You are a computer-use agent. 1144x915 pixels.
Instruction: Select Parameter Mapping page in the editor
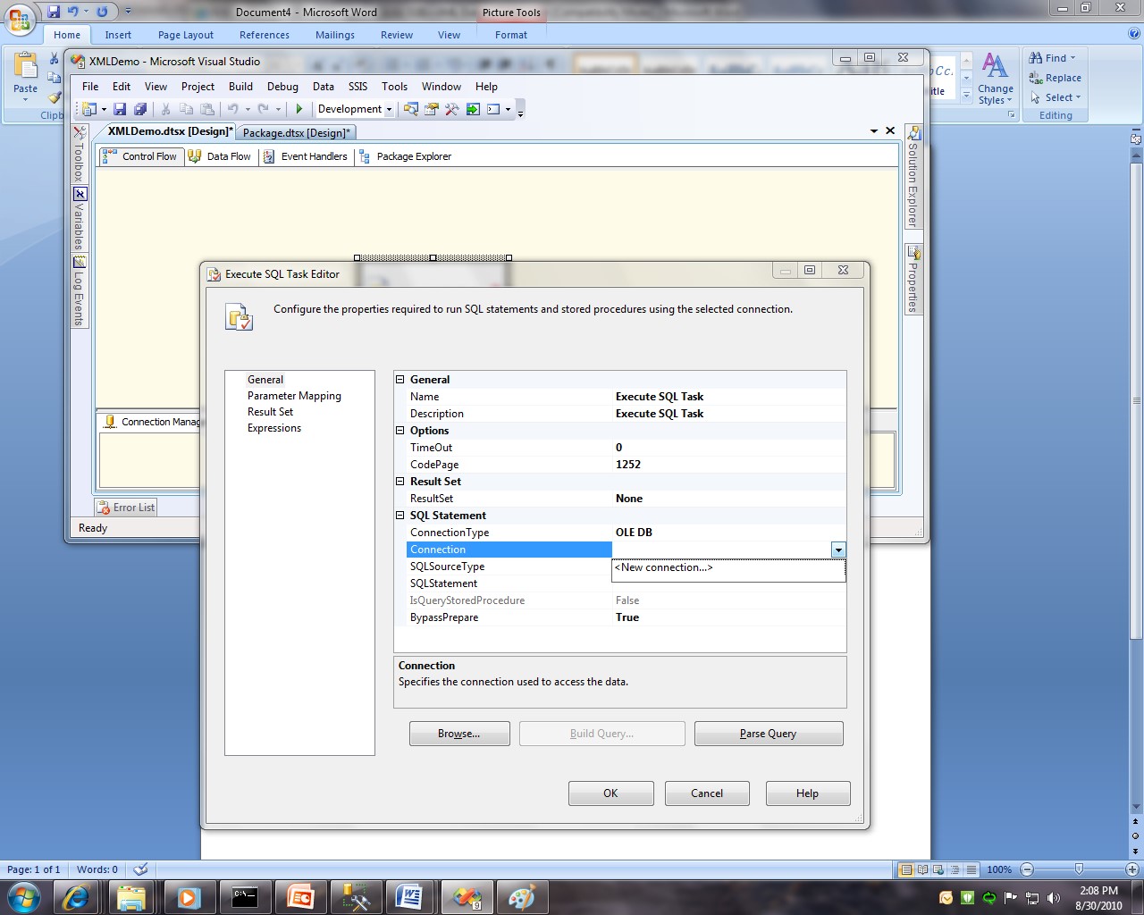(294, 396)
